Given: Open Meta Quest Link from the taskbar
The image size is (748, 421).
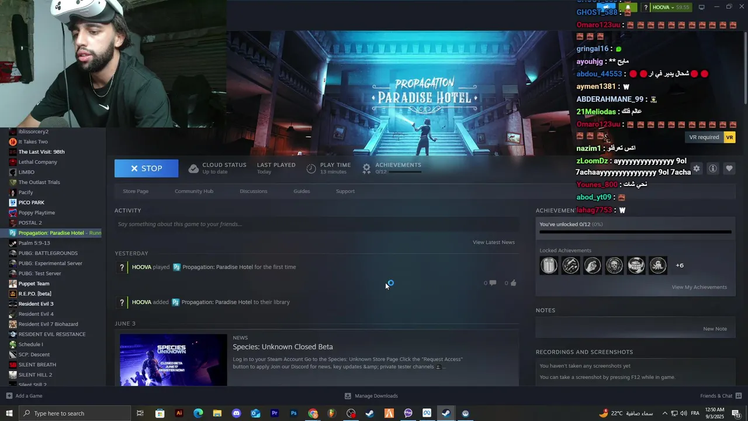Looking at the screenshot, I should (427, 413).
